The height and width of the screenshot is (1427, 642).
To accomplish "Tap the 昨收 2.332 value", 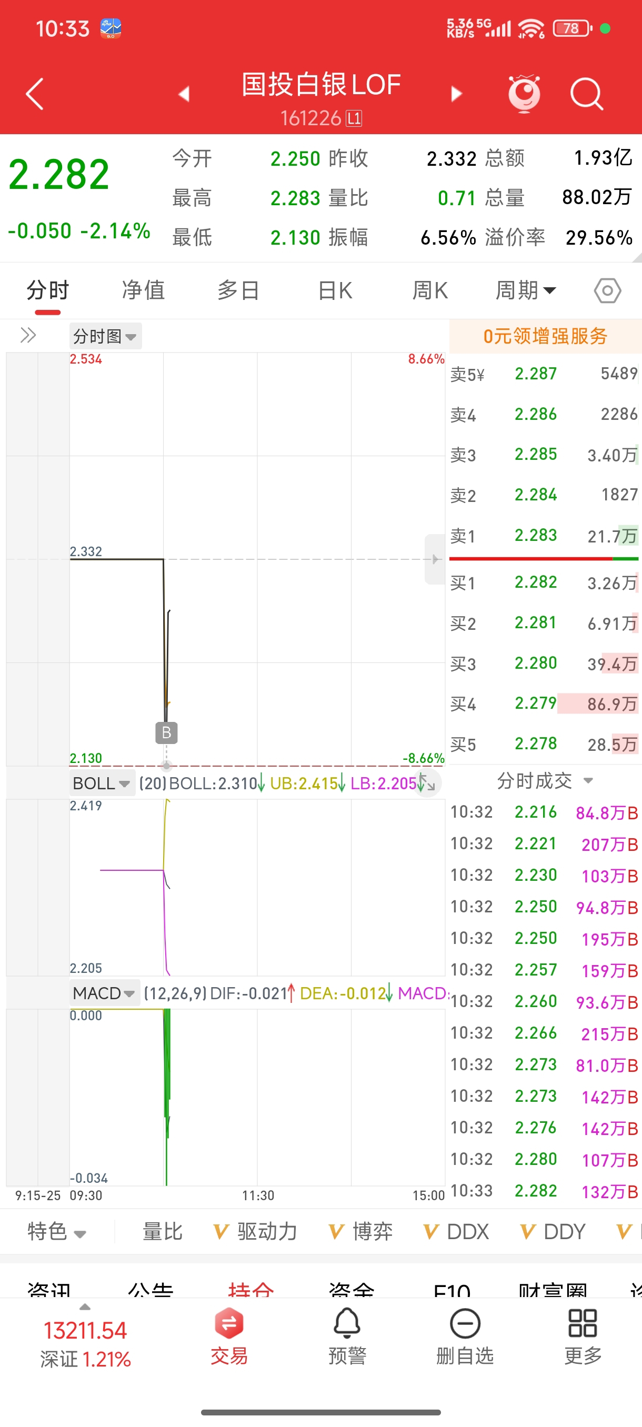I will (452, 158).
